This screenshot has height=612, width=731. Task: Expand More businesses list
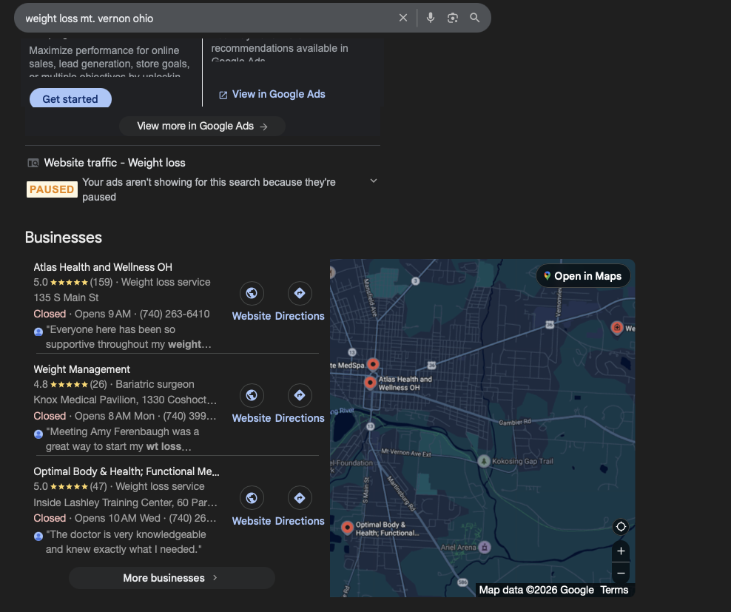(x=172, y=578)
